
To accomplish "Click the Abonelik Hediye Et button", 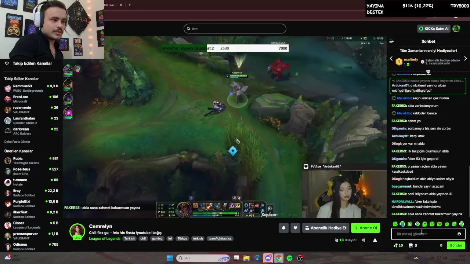I will click(325, 228).
